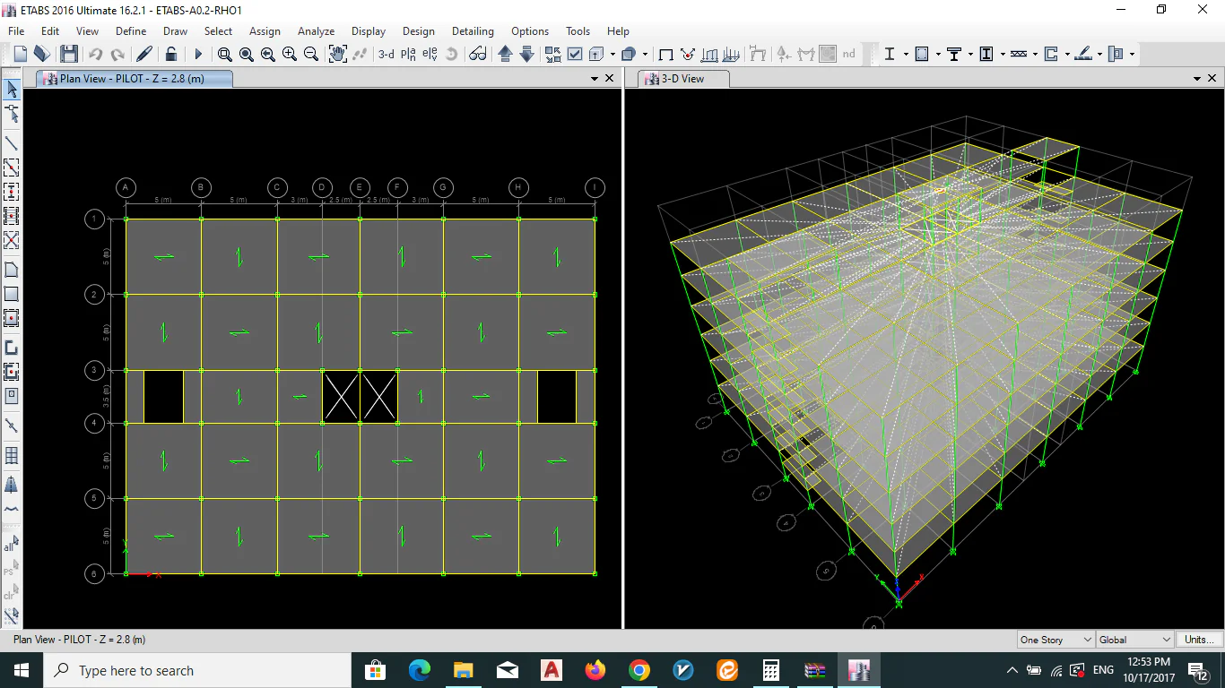Screen dimensions: 1225x688
Task: Open the One Story dropdown
Action: (x=1056, y=640)
